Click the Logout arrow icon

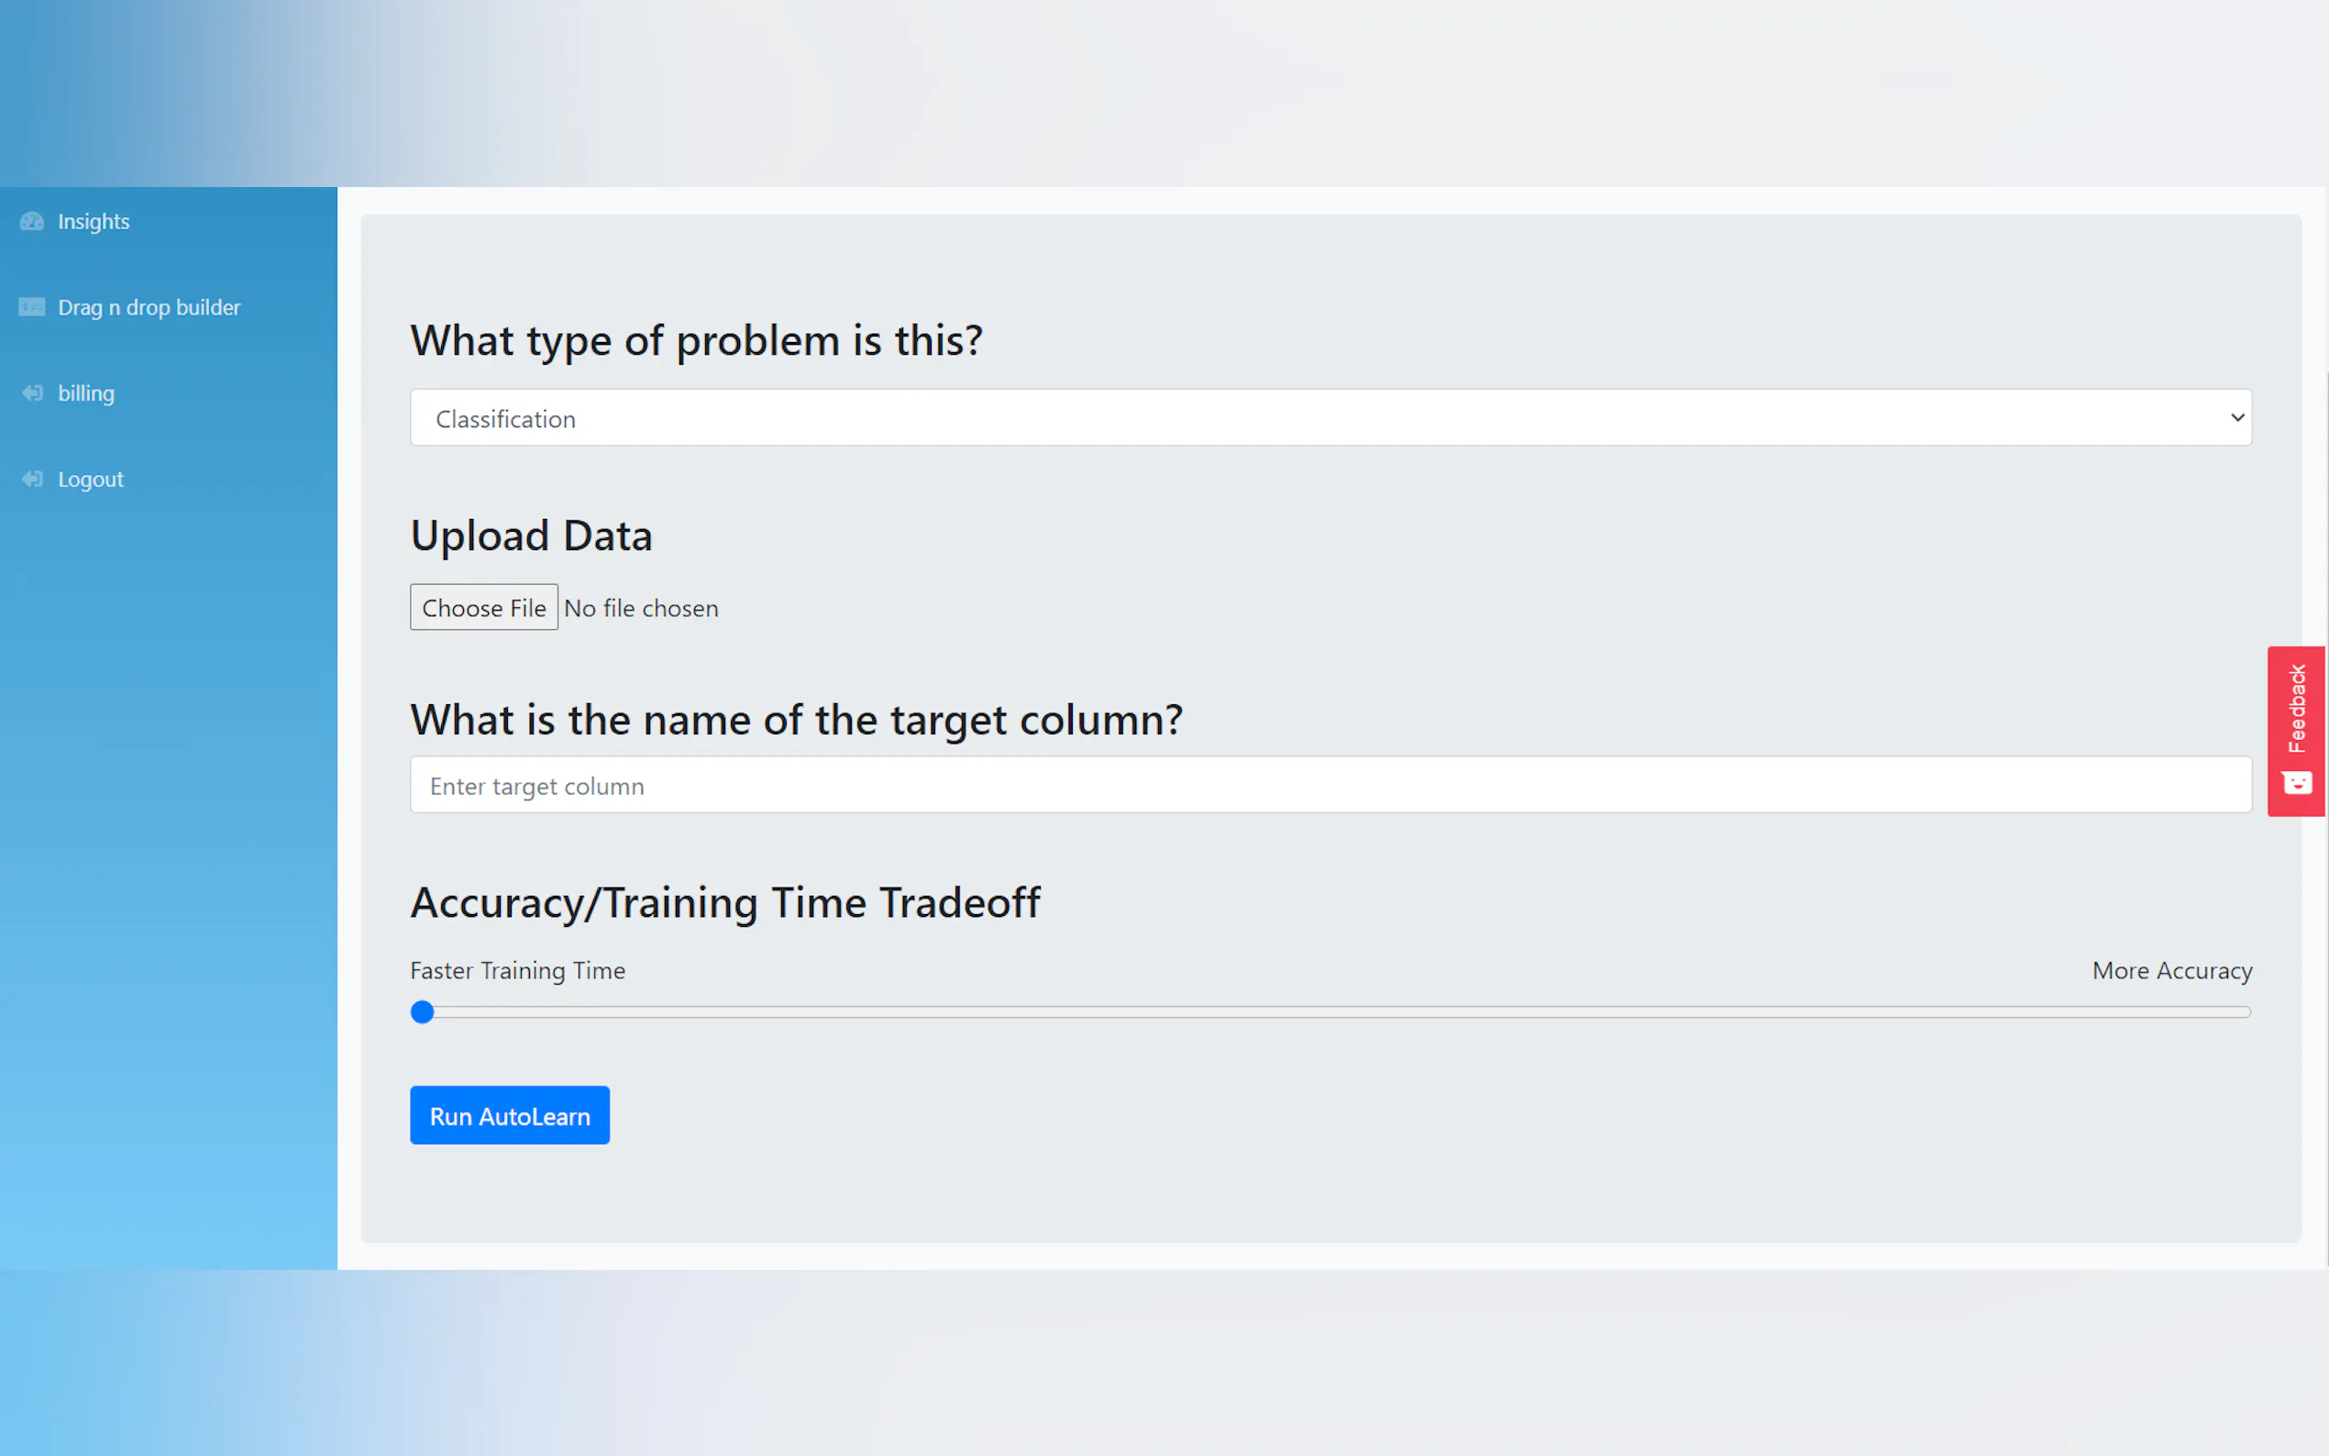(32, 479)
